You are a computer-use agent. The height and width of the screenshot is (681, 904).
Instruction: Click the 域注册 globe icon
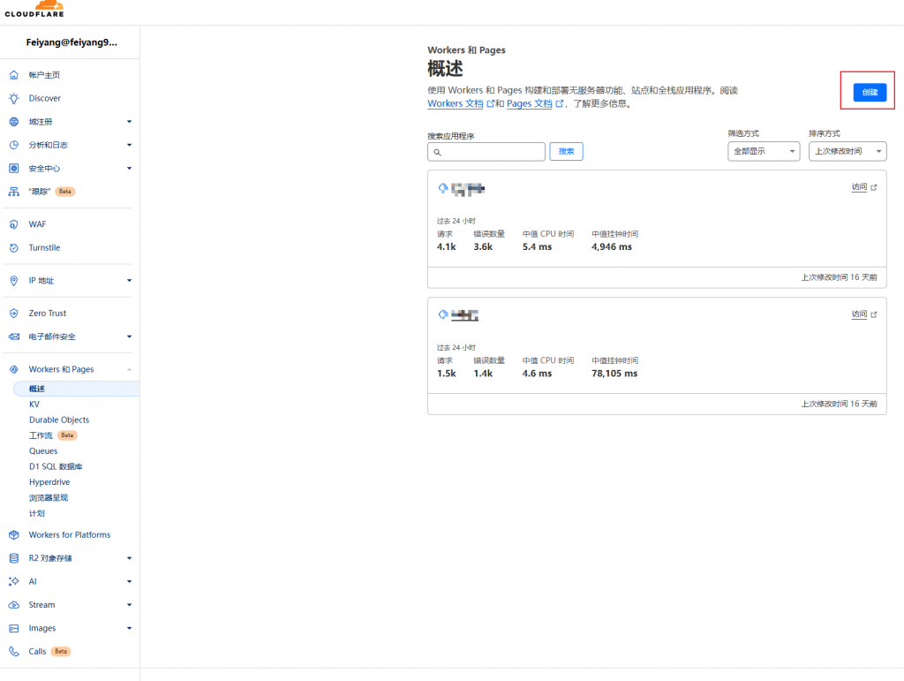14,122
